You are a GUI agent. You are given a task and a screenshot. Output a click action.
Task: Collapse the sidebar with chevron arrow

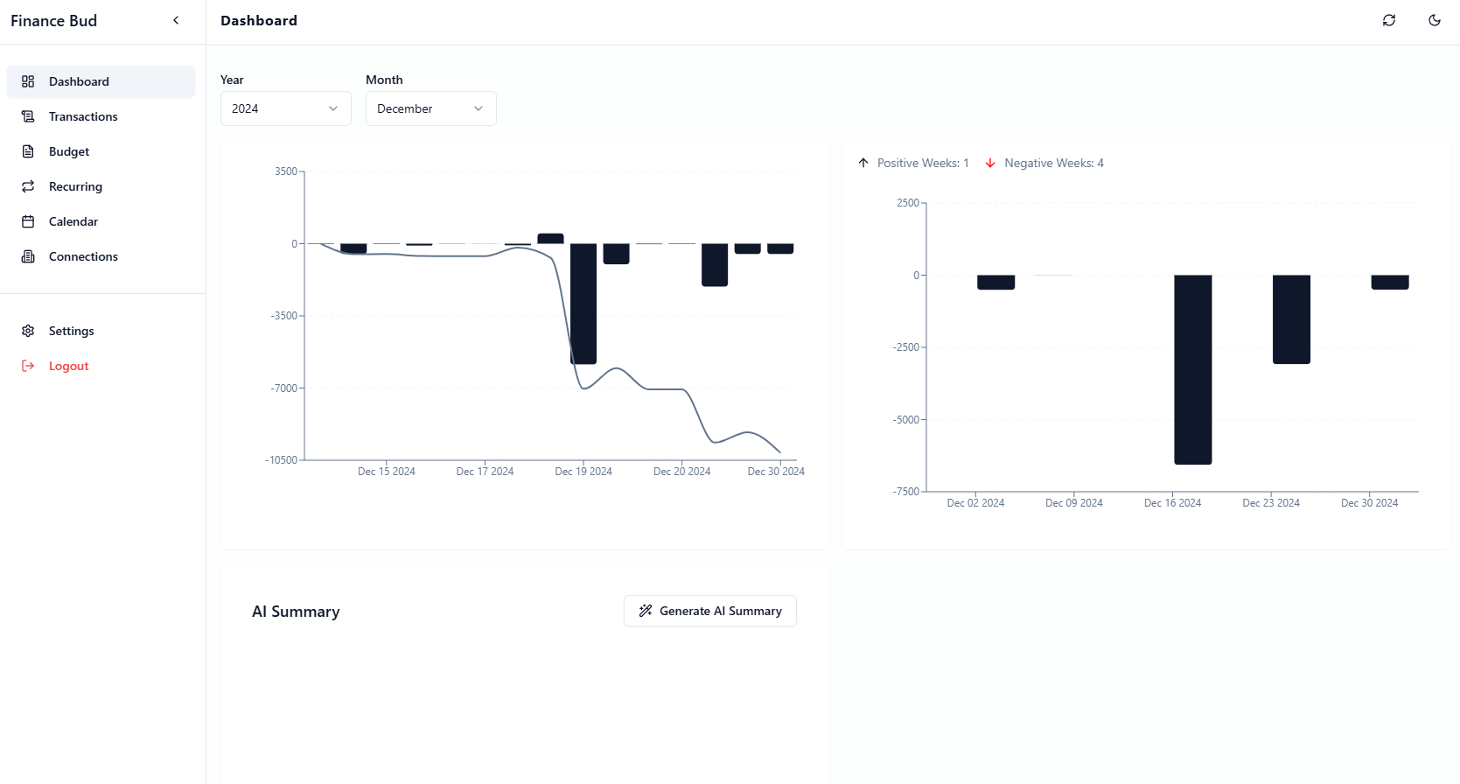click(x=176, y=20)
